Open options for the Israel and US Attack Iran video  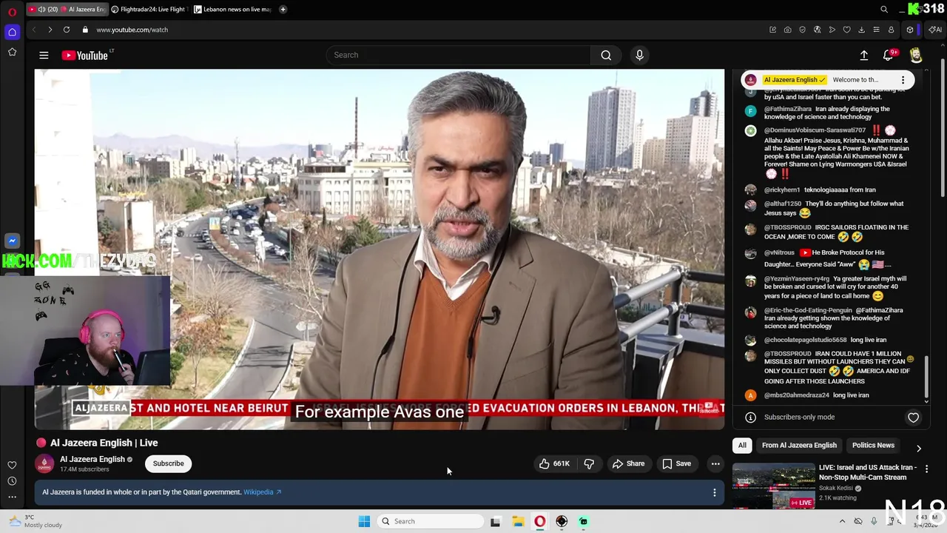point(926,469)
